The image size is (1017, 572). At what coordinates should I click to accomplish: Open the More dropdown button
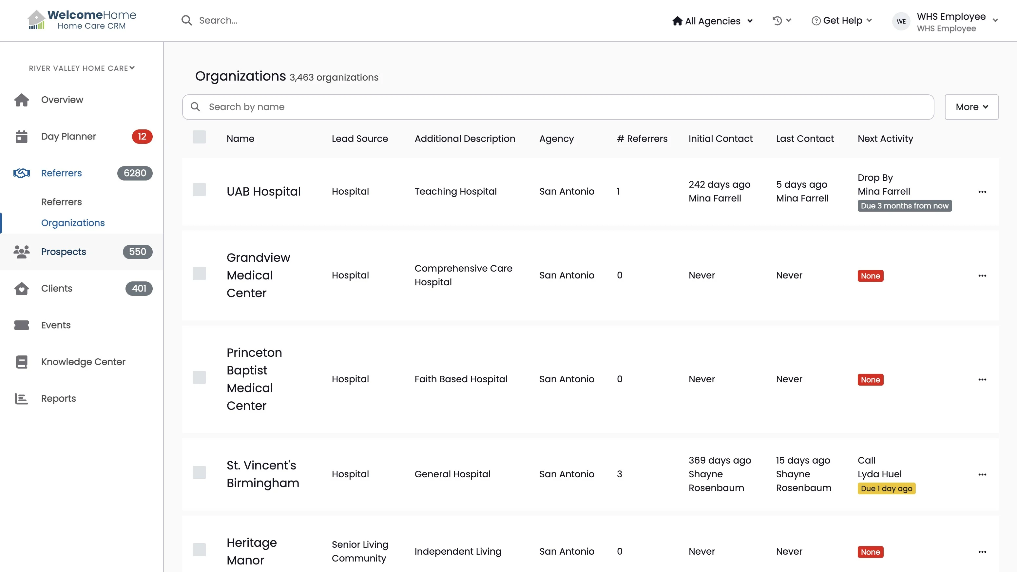pyautogui.click(x=971, y=107)
